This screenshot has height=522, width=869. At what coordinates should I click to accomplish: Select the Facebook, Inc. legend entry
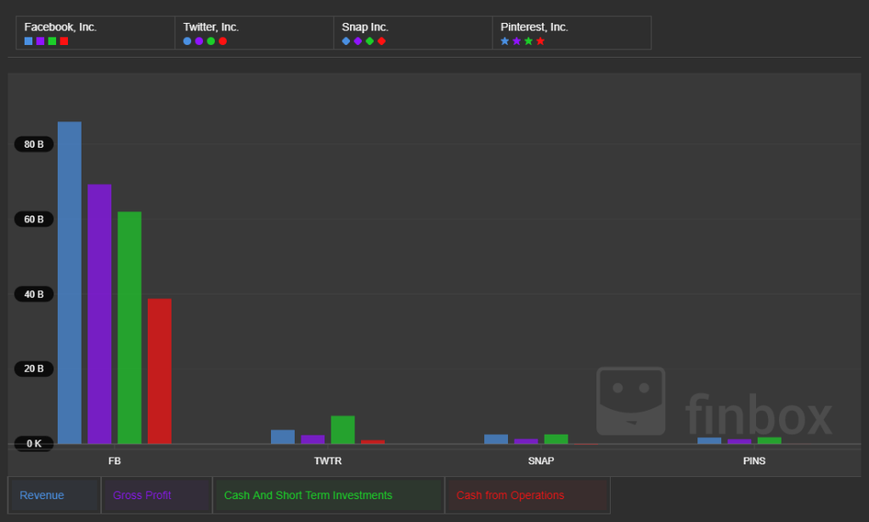click(60, 27)
